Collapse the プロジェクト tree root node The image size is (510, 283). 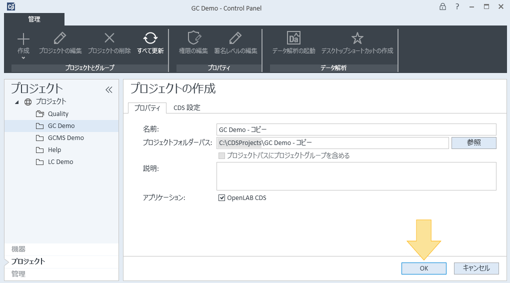coord(17,102)
